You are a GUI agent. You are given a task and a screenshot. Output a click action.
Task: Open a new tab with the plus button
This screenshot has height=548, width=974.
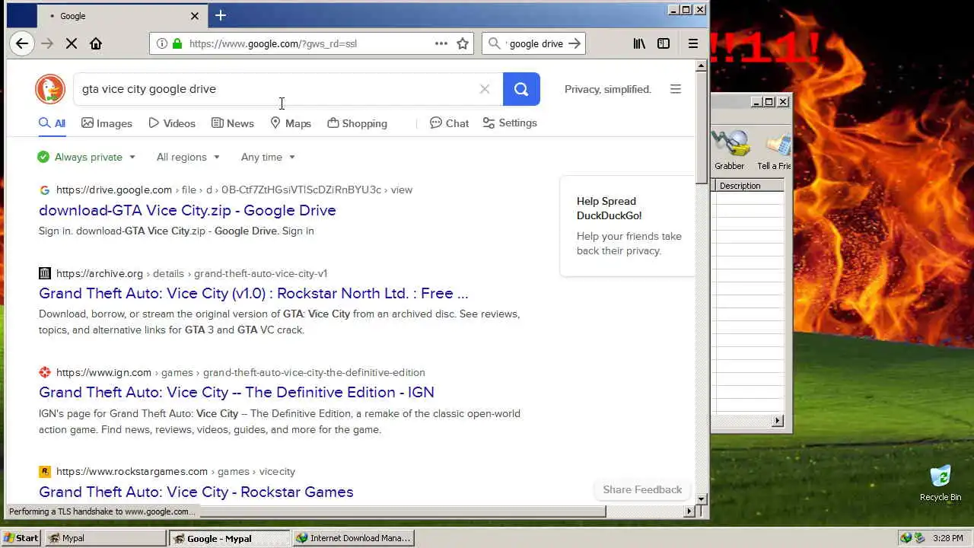[221, 15]
